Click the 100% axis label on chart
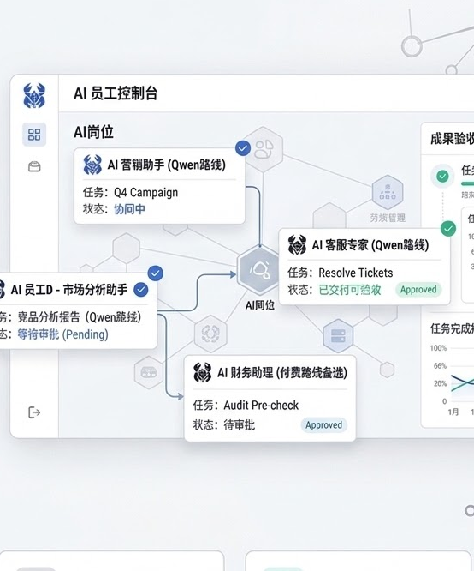Screen dimensions: 474x571 438,348
